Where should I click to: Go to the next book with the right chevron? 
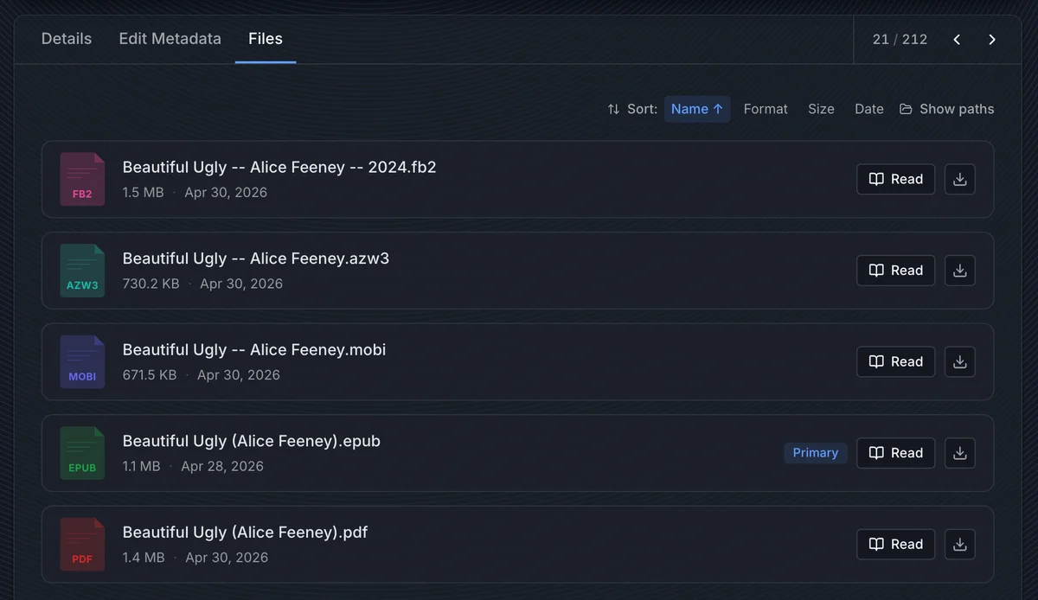click(992, 40)
